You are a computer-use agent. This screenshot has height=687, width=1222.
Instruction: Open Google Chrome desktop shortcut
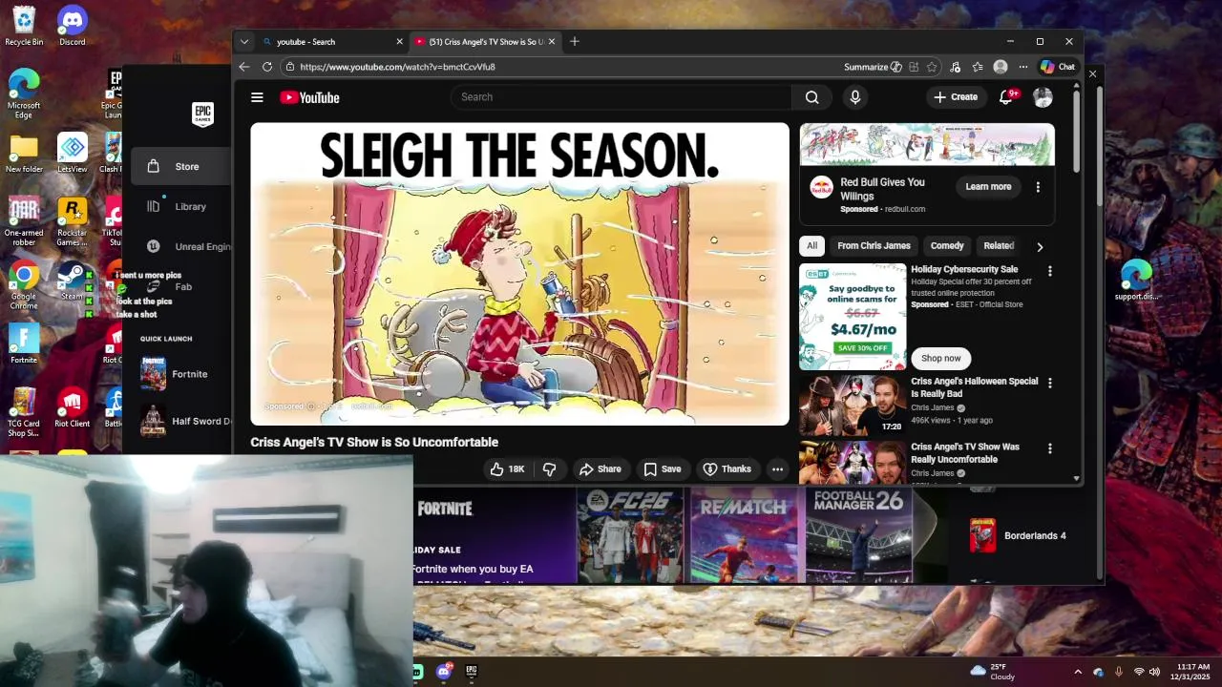point(24,285)
